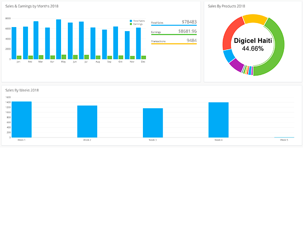Click the blue Total Sales bar for September
The image size is (303, 230).
[x=104, y=44]
